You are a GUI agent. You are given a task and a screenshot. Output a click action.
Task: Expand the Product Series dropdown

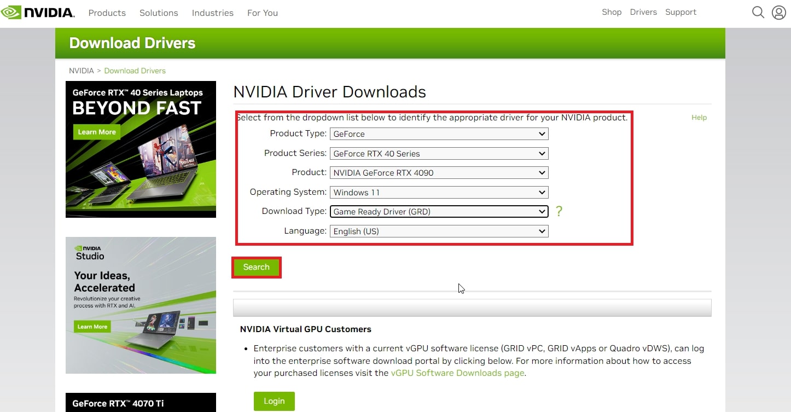[439, 153]
